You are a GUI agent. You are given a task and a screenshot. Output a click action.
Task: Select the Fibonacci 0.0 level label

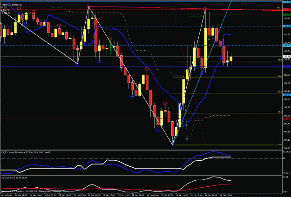click(x=281, y=144)
